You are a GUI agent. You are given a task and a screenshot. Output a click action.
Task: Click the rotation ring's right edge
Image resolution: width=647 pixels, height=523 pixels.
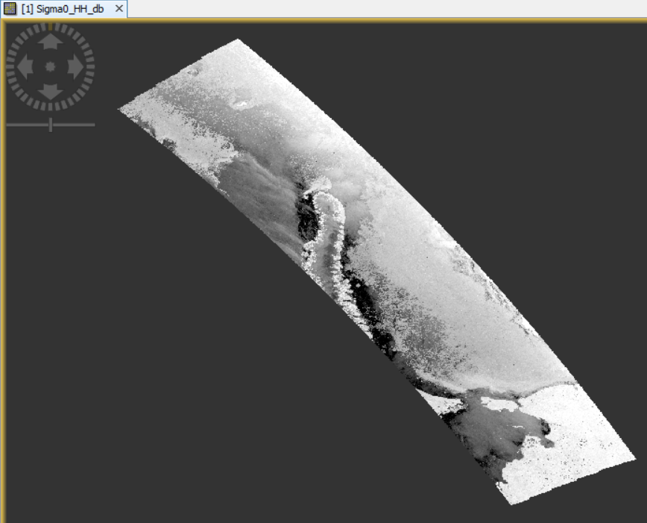coord(91,67)
